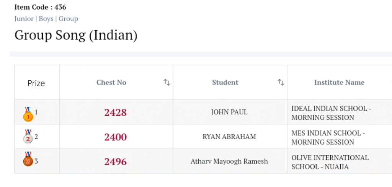Screen dimensions: 392x187
Task: Click student name JOHN PAUL
Action: (x=229, y=112)
